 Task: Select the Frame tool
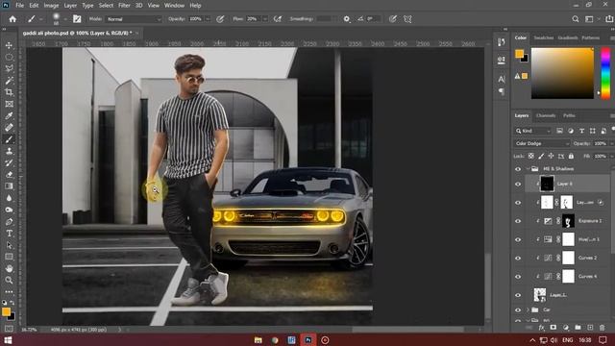click(x=9, y=104)
